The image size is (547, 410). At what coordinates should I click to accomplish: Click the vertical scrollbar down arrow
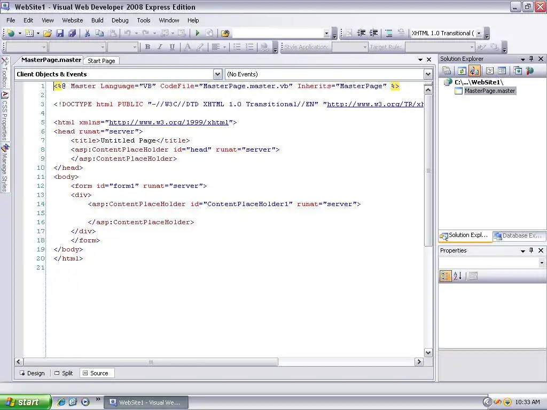(428, 352)
